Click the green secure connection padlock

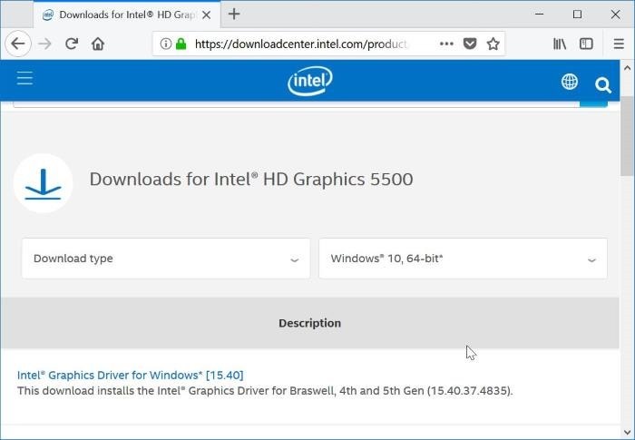click(181, 44)
